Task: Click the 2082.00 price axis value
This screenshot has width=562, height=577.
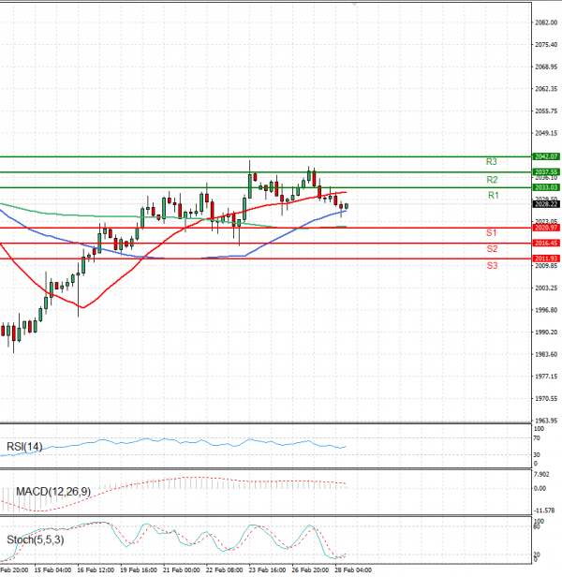Action: pos(546,22)
